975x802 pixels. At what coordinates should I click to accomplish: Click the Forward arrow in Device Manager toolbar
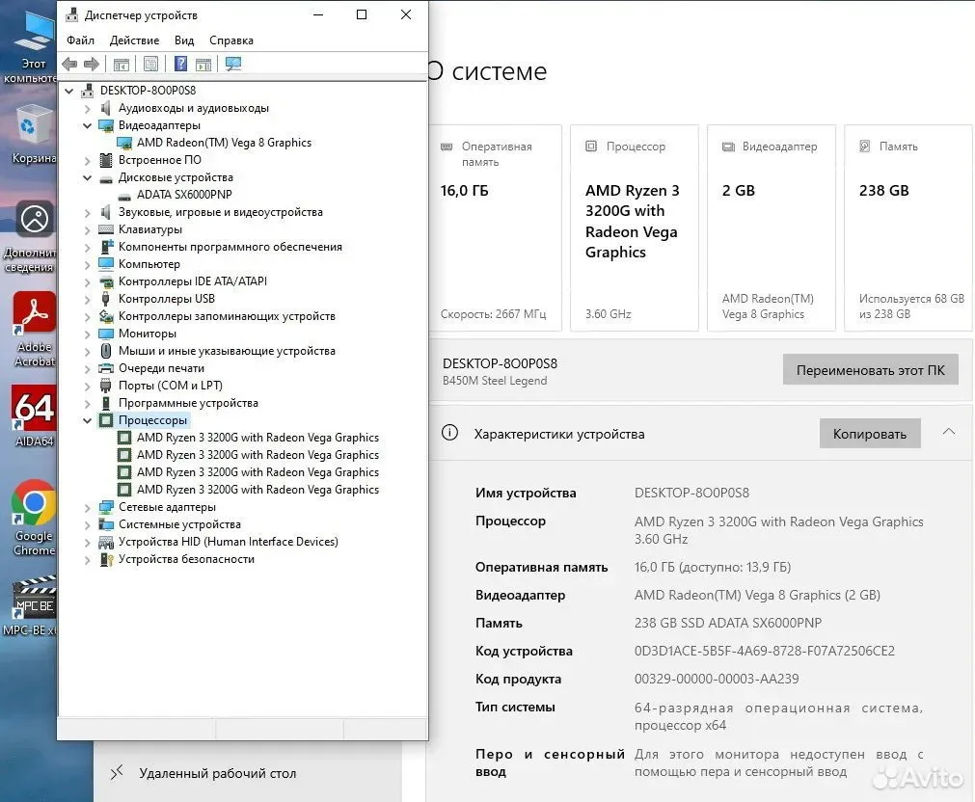[x=92, y=64]
